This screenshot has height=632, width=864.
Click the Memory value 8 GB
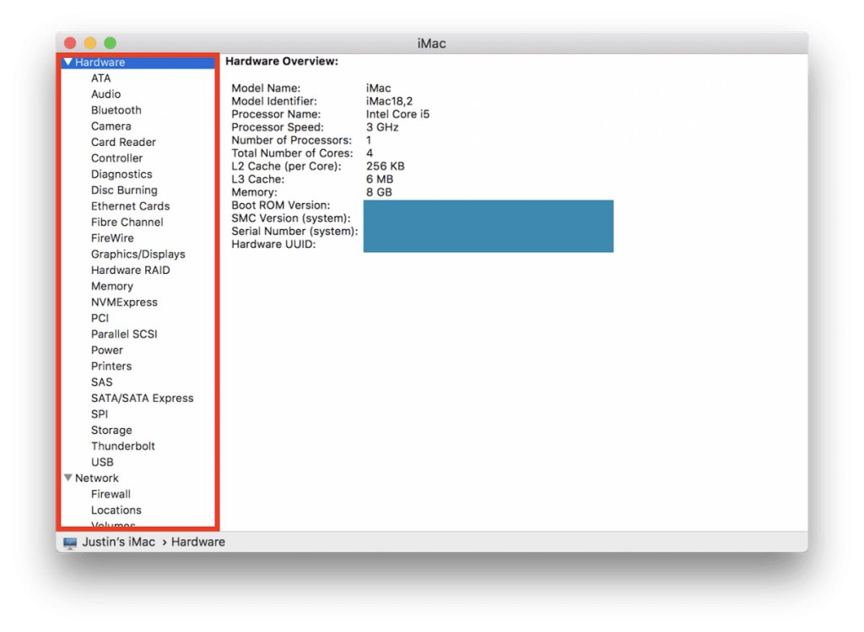(379, 192)
